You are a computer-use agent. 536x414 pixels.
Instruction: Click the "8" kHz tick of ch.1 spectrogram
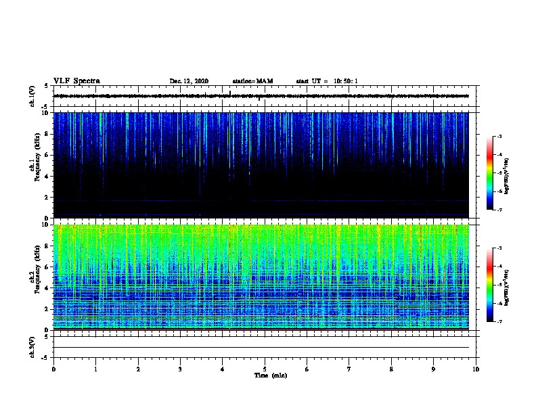pyautogui.click(x=47, y=134)
